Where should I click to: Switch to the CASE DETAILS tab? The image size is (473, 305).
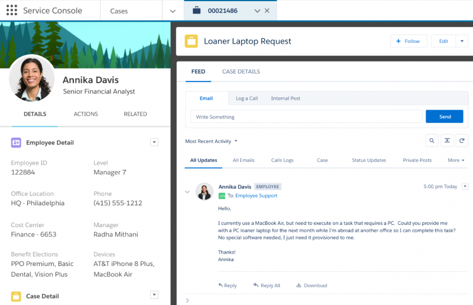pyautogui.click(x=241, y=71)
